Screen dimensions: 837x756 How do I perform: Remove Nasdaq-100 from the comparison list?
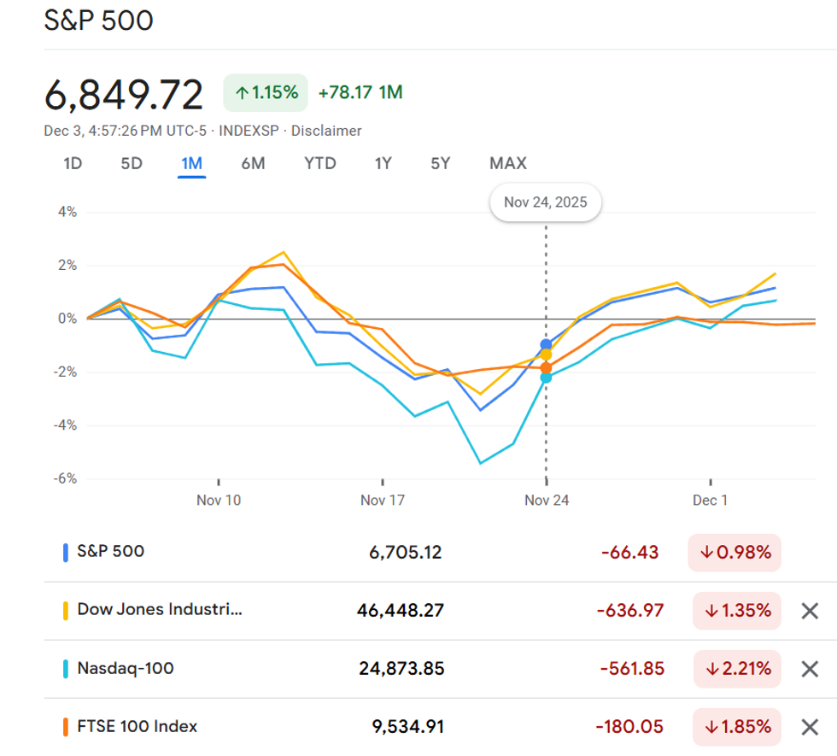811,669
